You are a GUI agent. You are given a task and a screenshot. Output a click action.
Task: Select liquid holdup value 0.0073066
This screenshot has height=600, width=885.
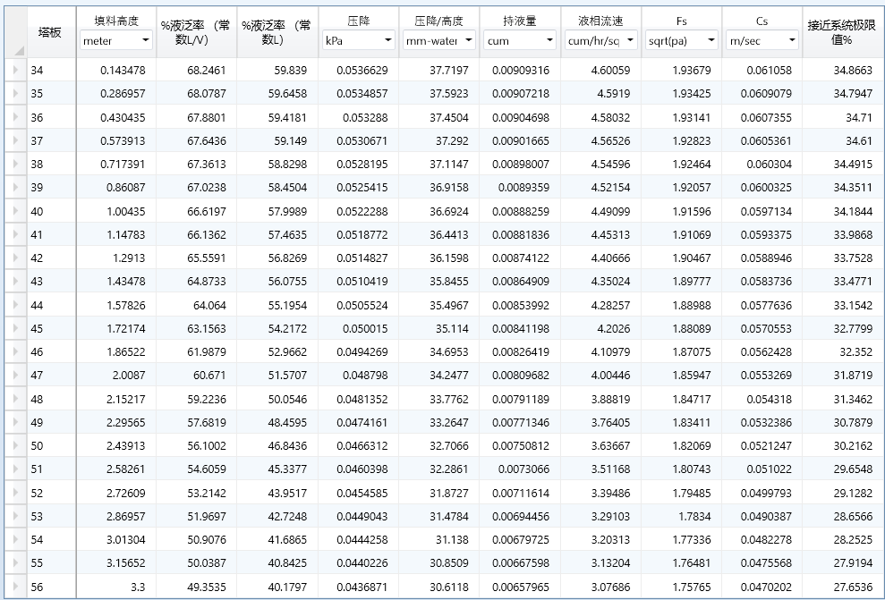click(x=523, y=469)
